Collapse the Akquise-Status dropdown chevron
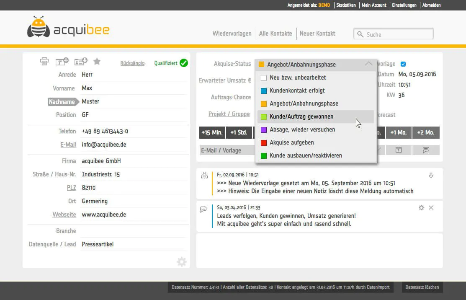Screen dimensions: 466x300 coord(368,64)
